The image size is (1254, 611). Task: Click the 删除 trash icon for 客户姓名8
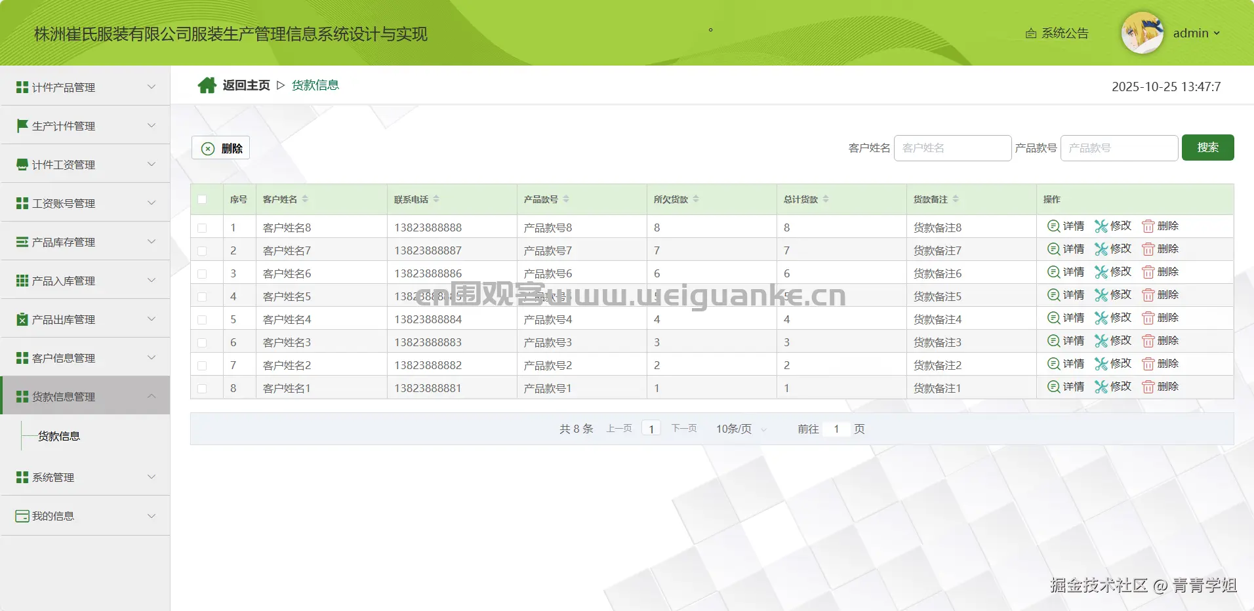(x=1148, y=226)
